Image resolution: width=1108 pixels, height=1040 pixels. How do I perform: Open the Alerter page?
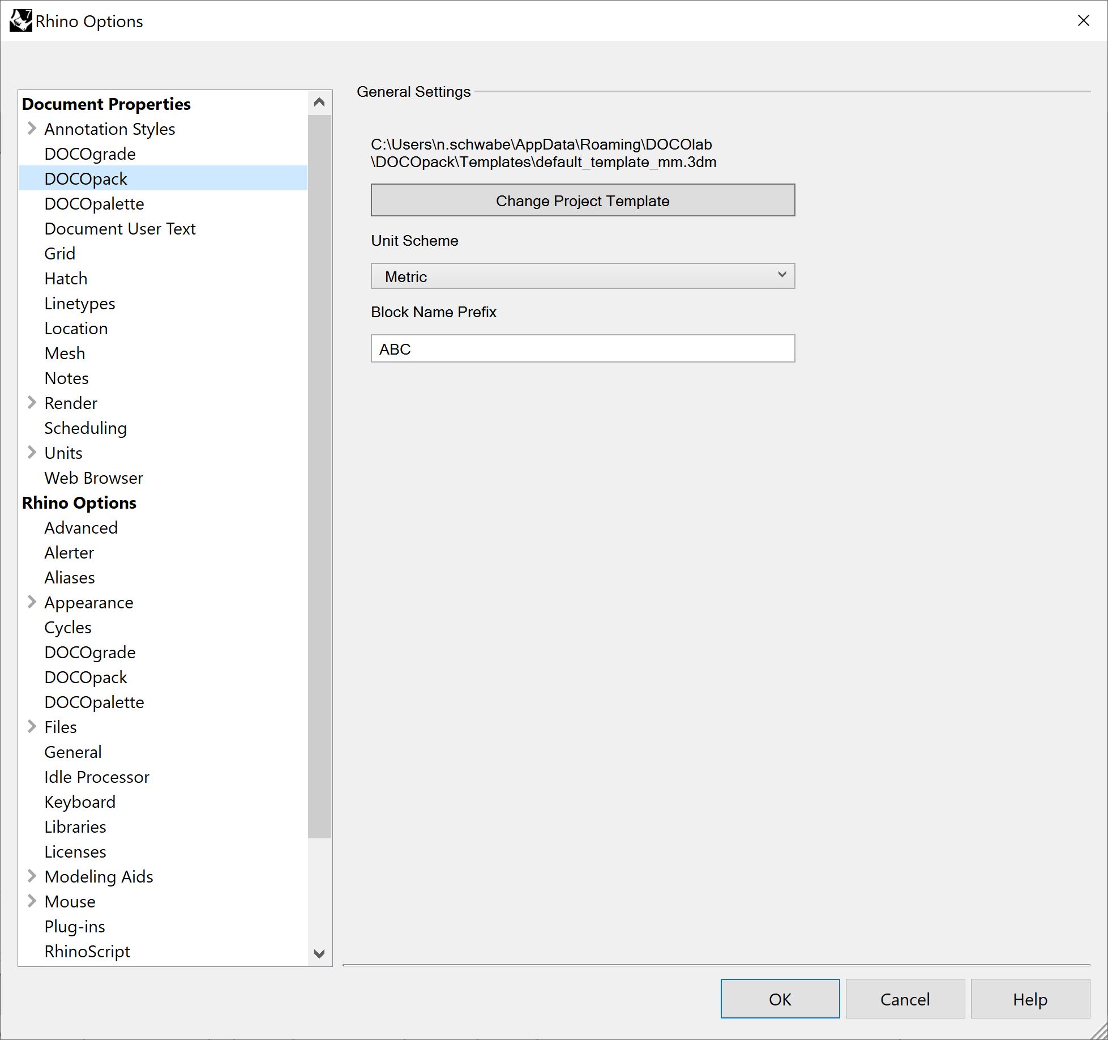[x=70, y=553]
